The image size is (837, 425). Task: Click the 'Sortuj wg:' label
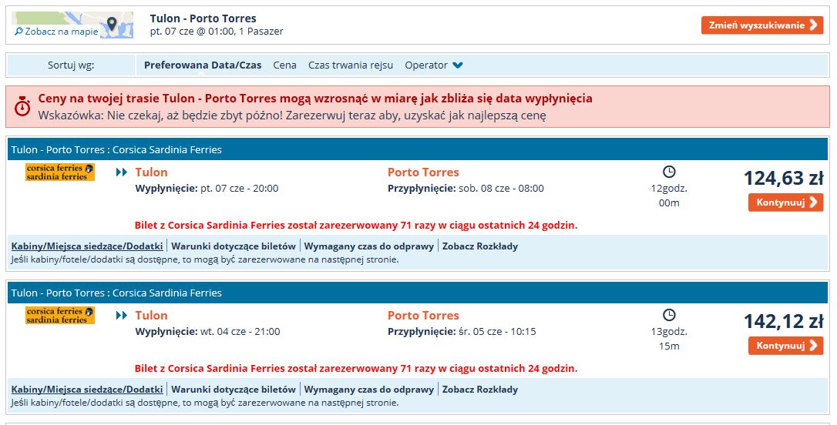tap(71, 65)
